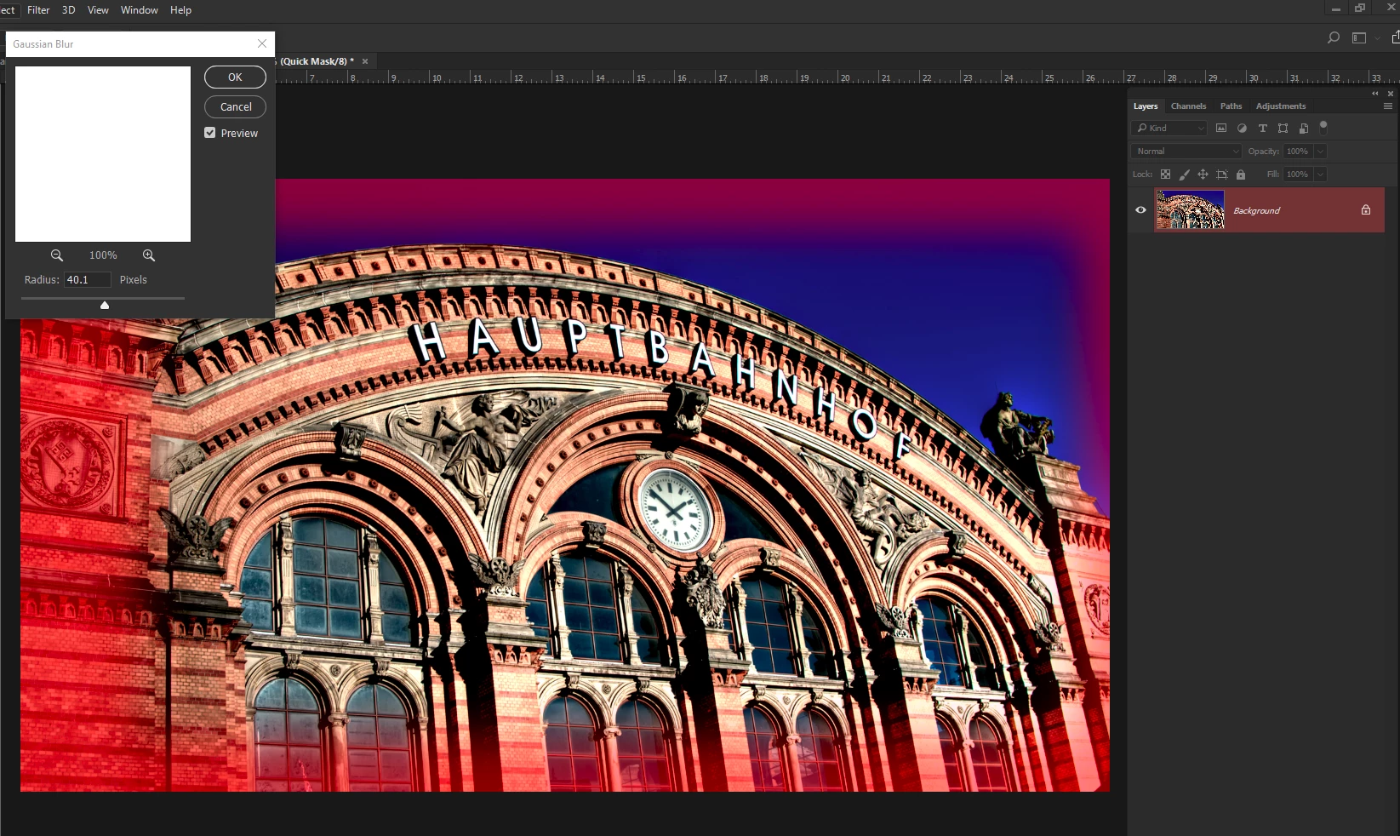Click the 100% preview zoom text
The image size is (1400, 836).
103,255
